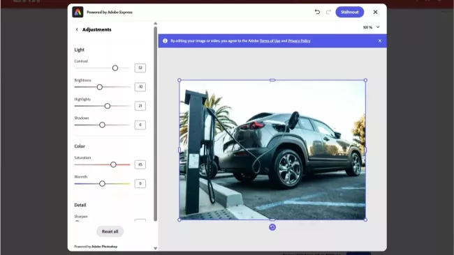Click the Saturation value field
This screenshot has width=454, height=255.
[x=140, y=164]
